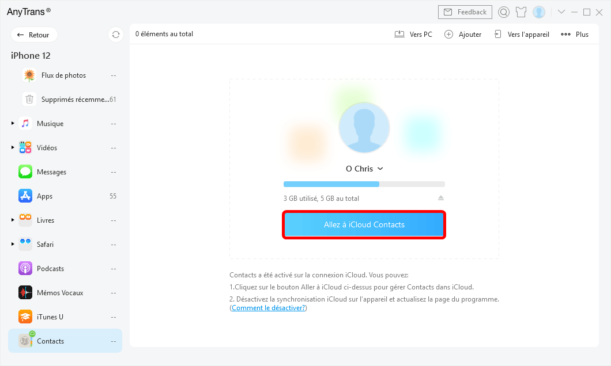Click the Livres books icon

[x=25, y=220]
